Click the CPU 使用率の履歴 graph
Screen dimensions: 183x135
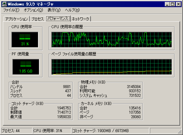[x=112, y=40]
